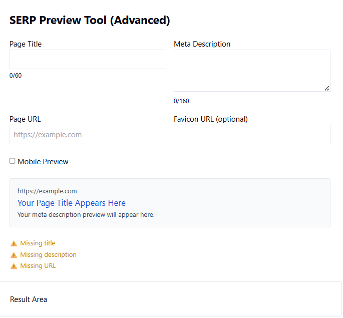Open the 'Your Page Title Appears Here' link
The height and width of the screenshot is (318, 343).
[72, 203]
